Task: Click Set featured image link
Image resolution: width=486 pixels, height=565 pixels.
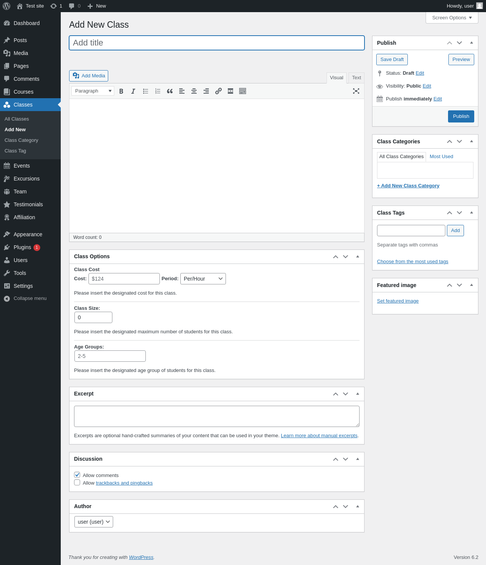Action: pos(398,301)
